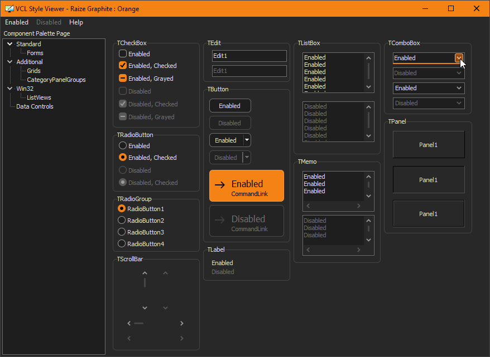Select CategoryPanelGroups tree item
This screenshot has height=357, width=490.
pyautogui.click(x=56, y=80)
